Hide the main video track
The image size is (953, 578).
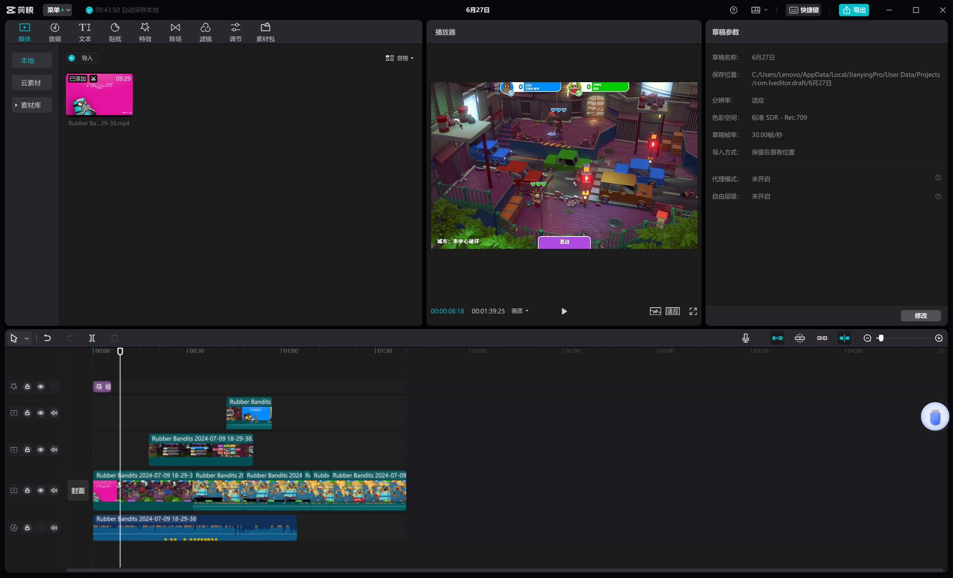tap(41, 490)
